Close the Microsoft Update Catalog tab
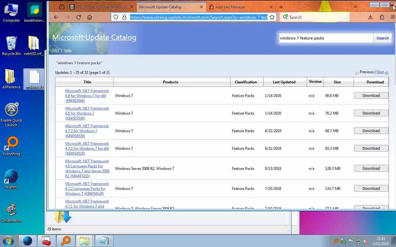 pyautogui.click(x=202, y=7)
